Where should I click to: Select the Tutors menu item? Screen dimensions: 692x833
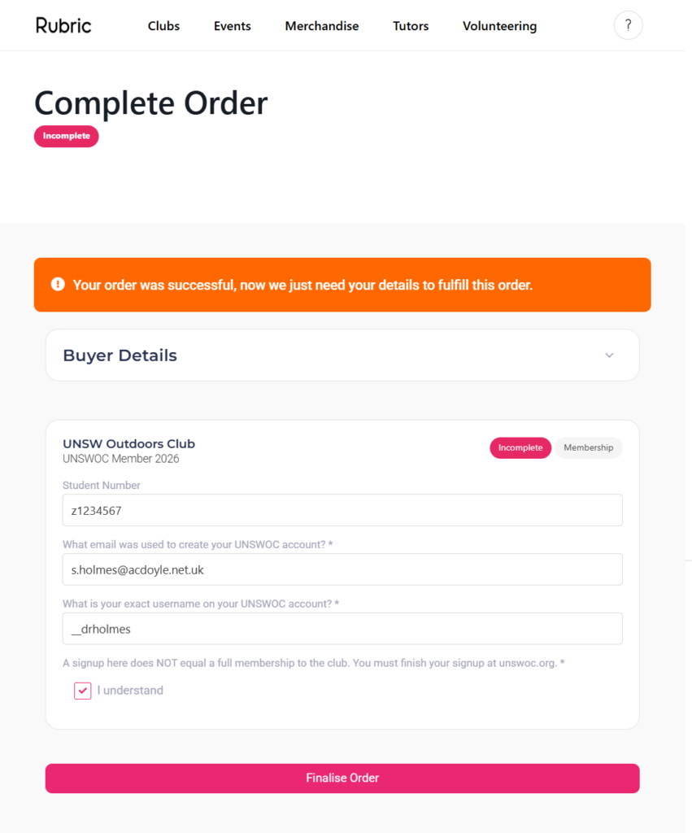click(x=411, y=26)
